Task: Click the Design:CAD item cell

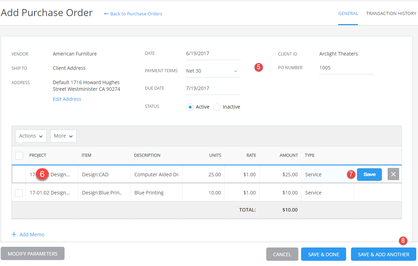Action: (x=104, y=175)
